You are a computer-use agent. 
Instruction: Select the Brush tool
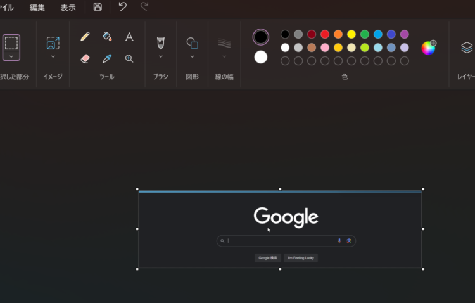[161, 43]
